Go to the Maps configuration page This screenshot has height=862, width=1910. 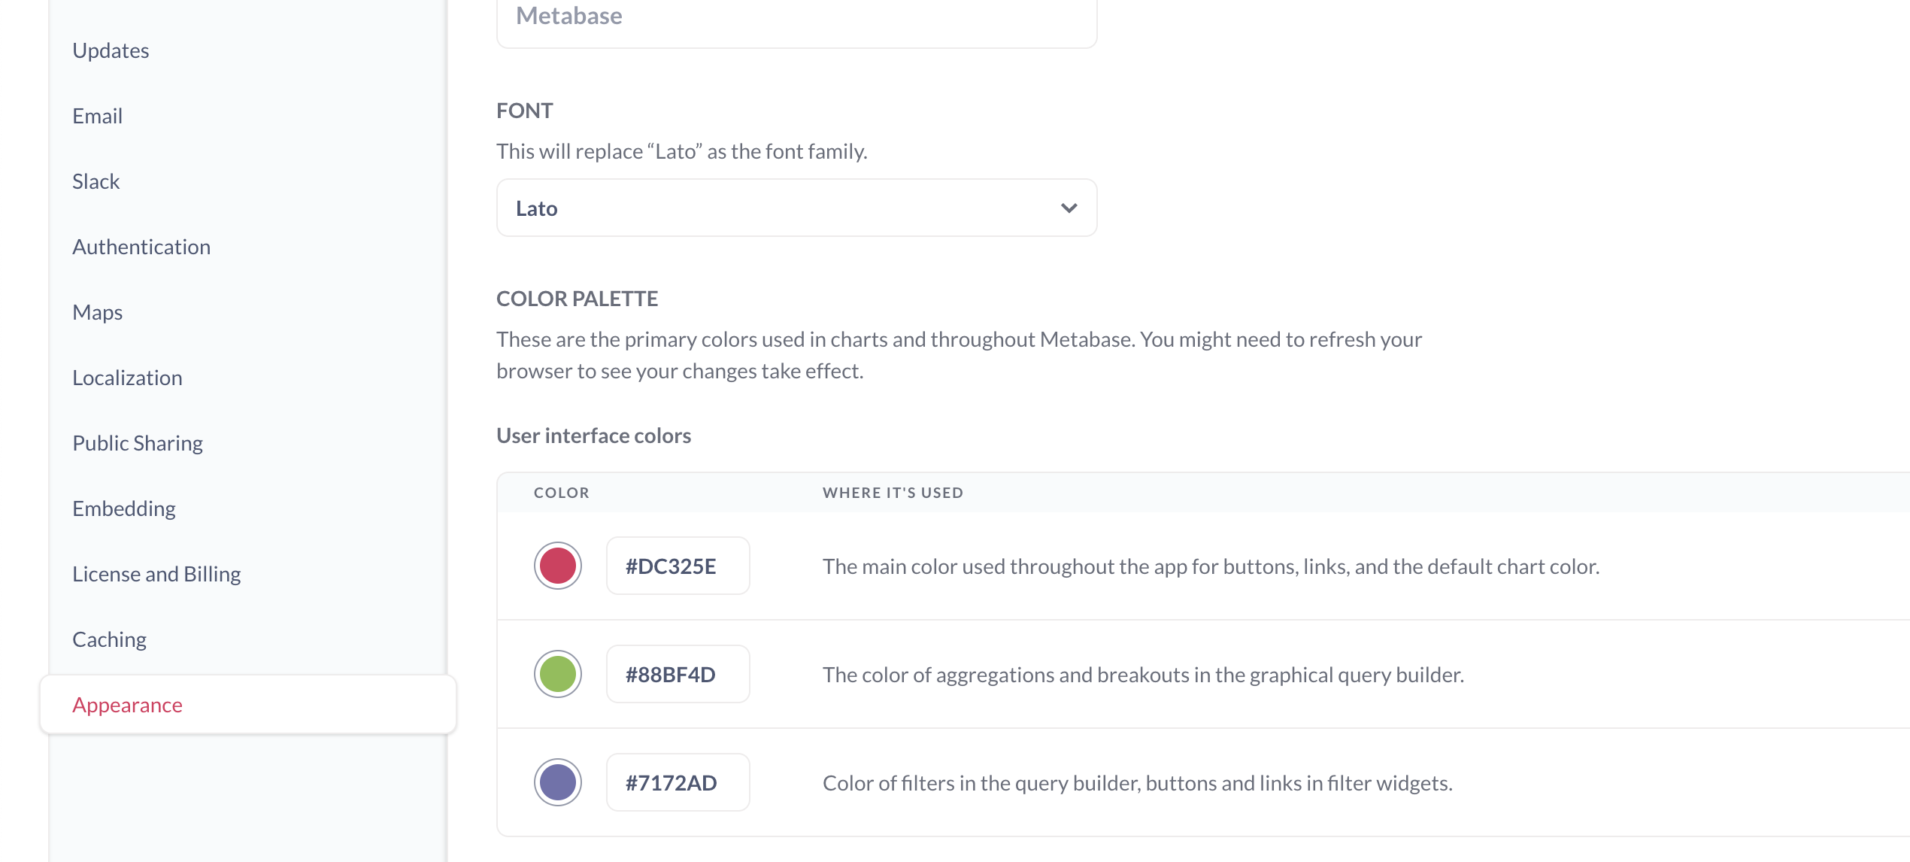click(x=97, y=311)
